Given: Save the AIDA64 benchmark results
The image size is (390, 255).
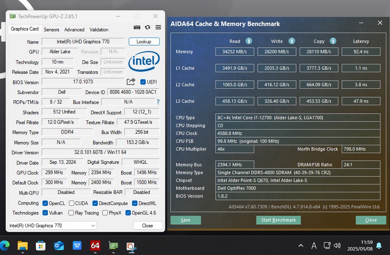Looking at the screenshot, I should [x=186, y=220].
